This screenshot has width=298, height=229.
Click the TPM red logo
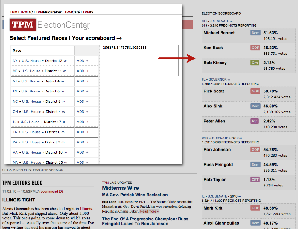tap(23, 25)
